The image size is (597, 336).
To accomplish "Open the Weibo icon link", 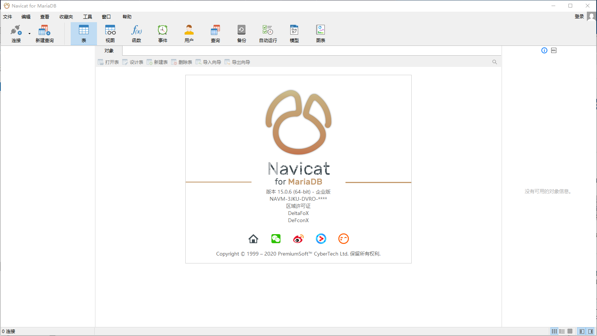I will click(298, 239).
